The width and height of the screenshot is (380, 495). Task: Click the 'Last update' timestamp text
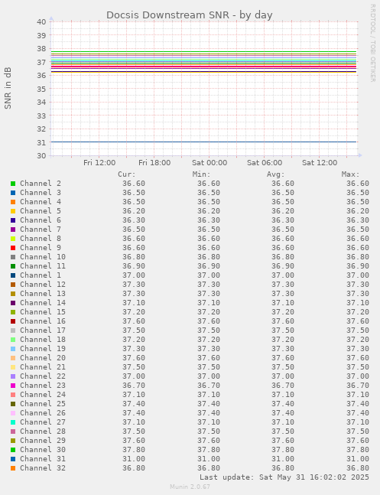tap(284, 477)
